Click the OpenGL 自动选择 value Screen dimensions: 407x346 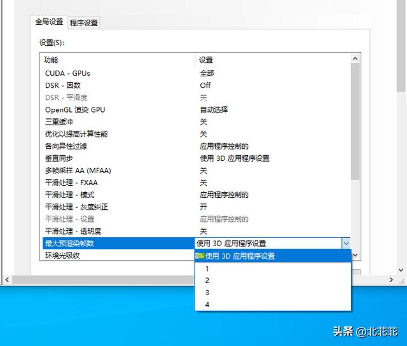point(214,110)
